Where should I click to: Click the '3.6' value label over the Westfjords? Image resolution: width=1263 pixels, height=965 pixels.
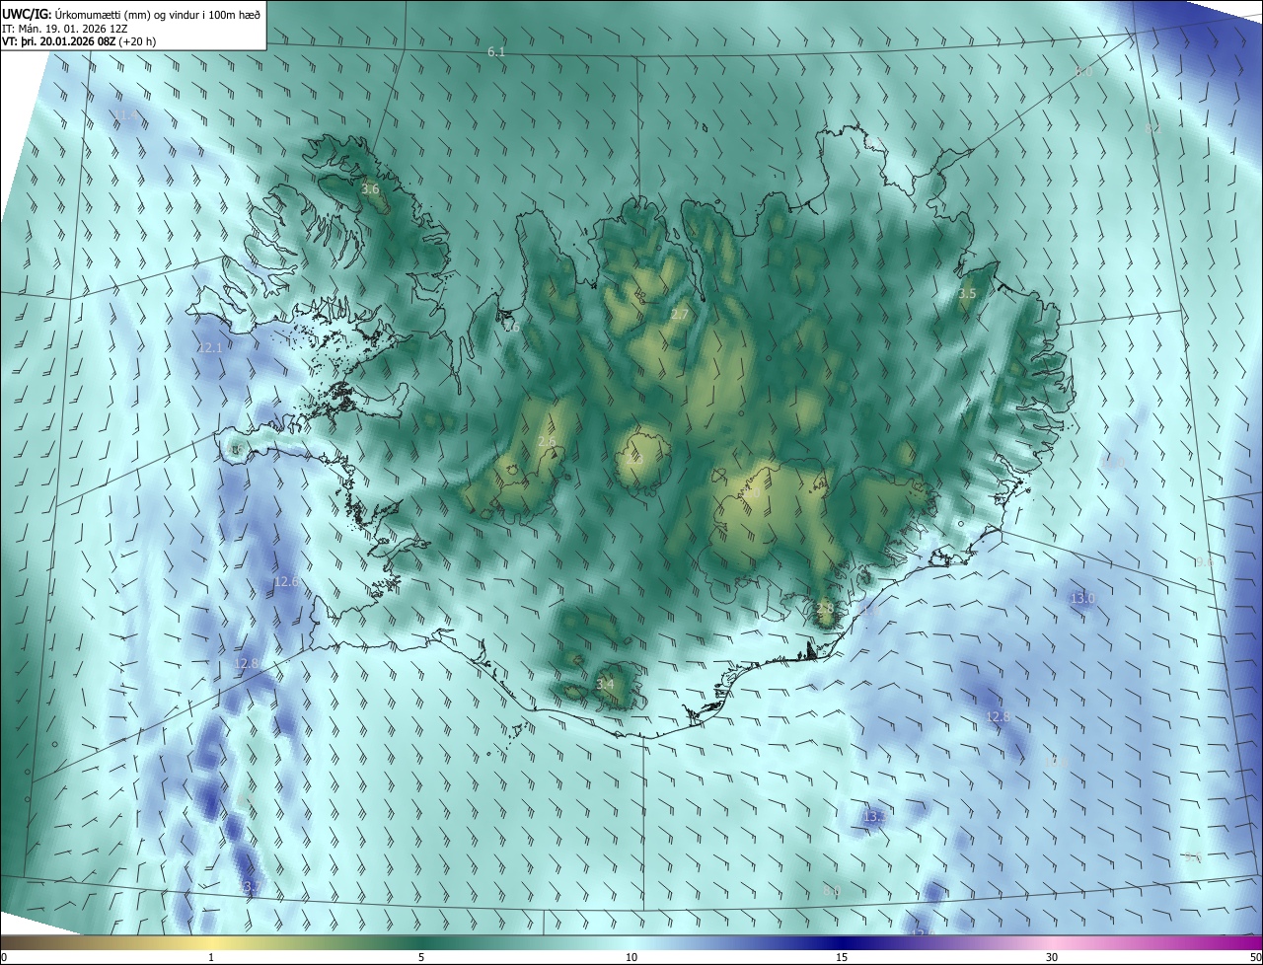coord(370,188)
